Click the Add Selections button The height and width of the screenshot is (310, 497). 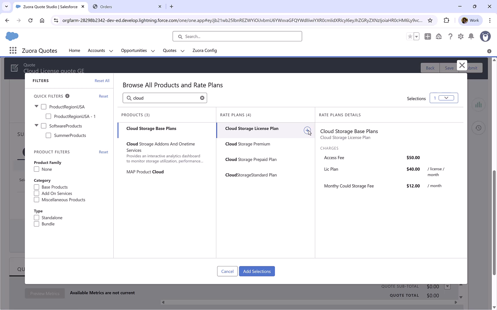click(257, 271)
